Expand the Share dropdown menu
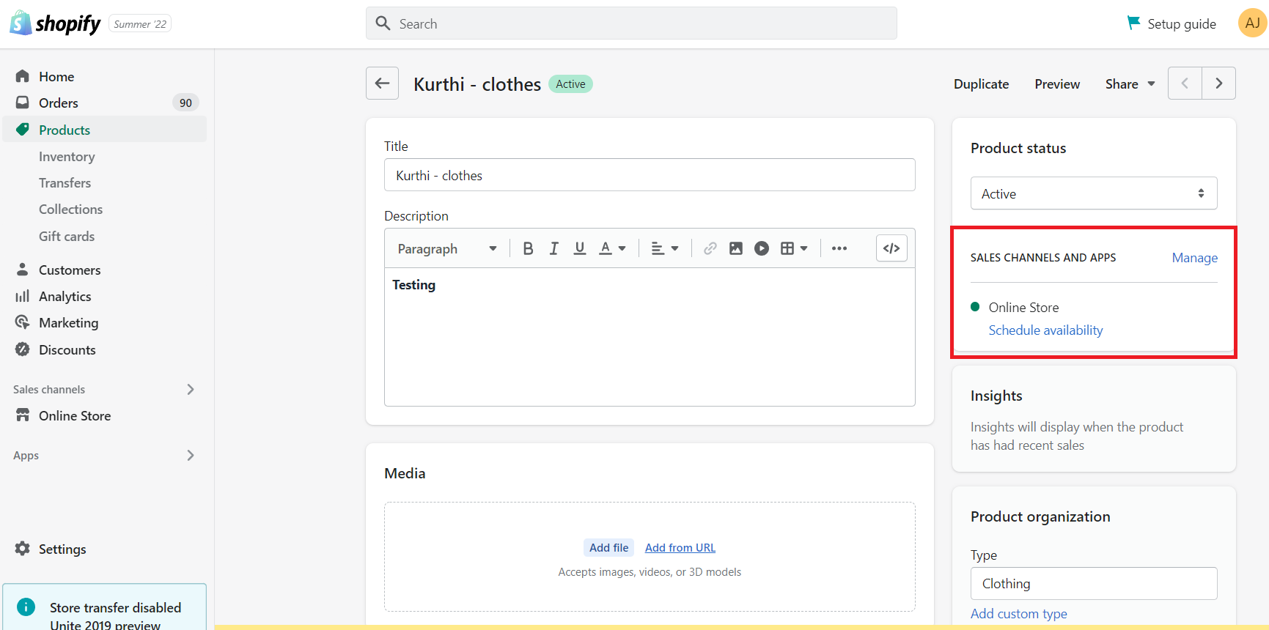This screenshot has width=1269, height=630. [1130, 84]
